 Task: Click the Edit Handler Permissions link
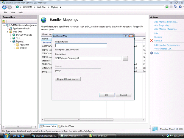[167, 45]
